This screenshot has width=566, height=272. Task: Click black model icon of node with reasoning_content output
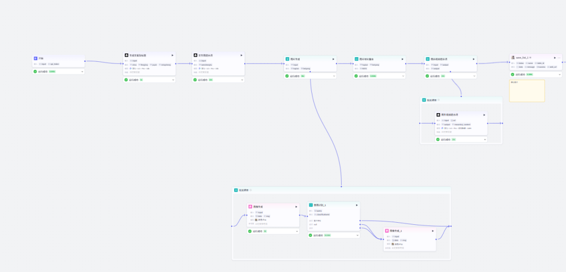point(438,115)
